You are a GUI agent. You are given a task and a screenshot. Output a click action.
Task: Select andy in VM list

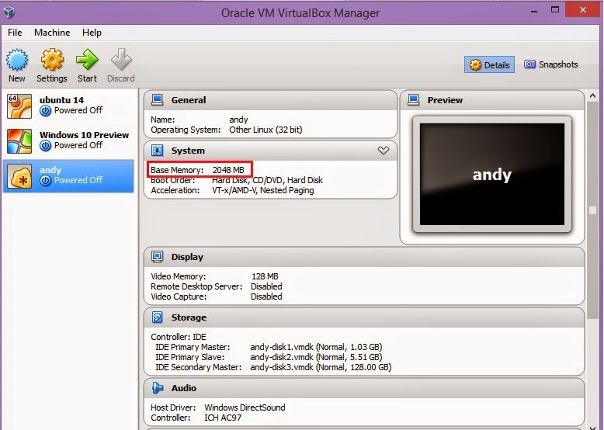(x=68, y=176)
